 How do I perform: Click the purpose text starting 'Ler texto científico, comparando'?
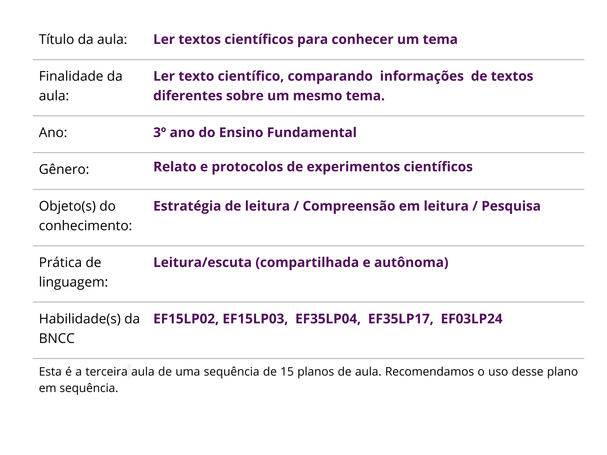point(343,86)
